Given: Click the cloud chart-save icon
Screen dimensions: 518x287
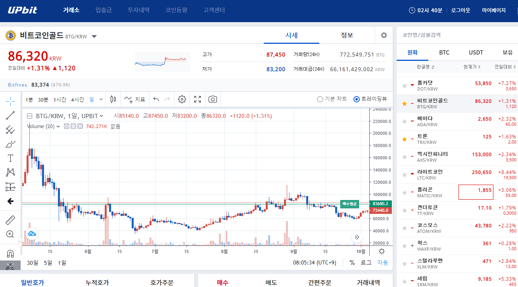Looking at the screenshot, I should [32, 234].
